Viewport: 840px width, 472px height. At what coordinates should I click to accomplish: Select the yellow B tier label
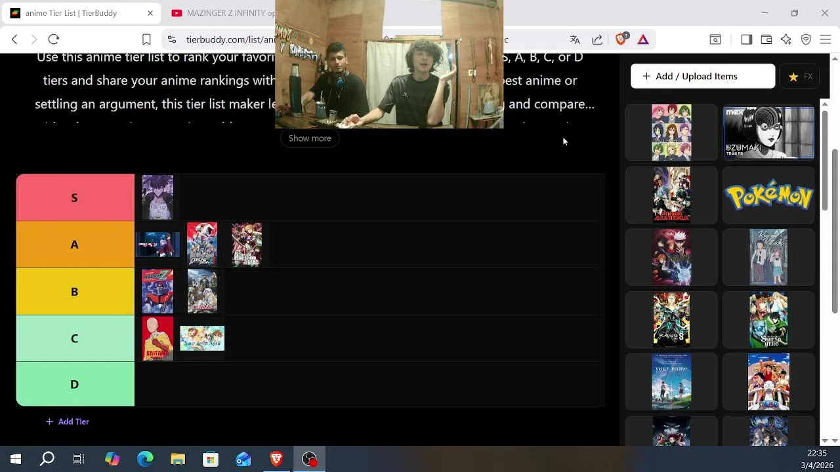click(75, 292)
